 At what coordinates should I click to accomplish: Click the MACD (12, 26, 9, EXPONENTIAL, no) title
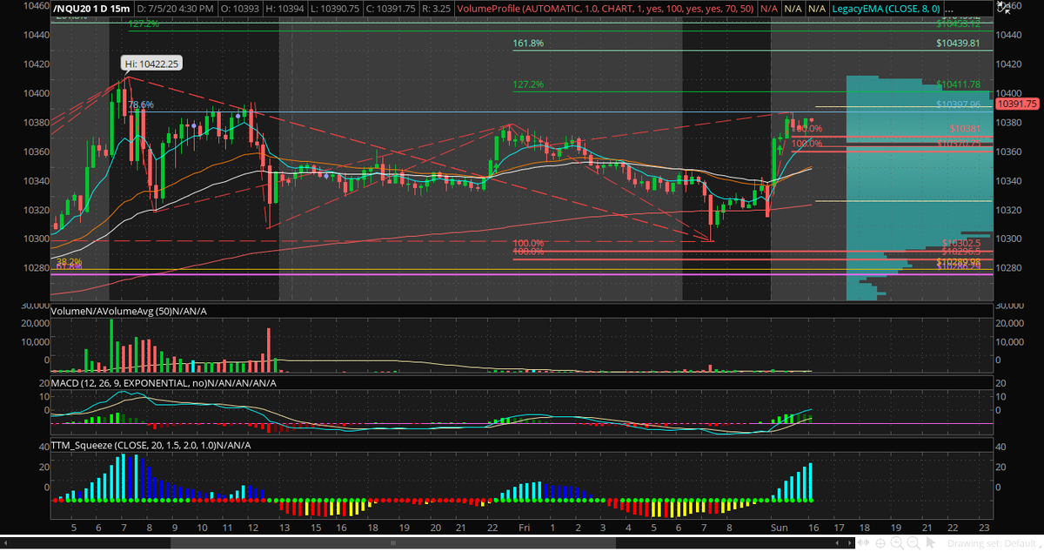164,382
